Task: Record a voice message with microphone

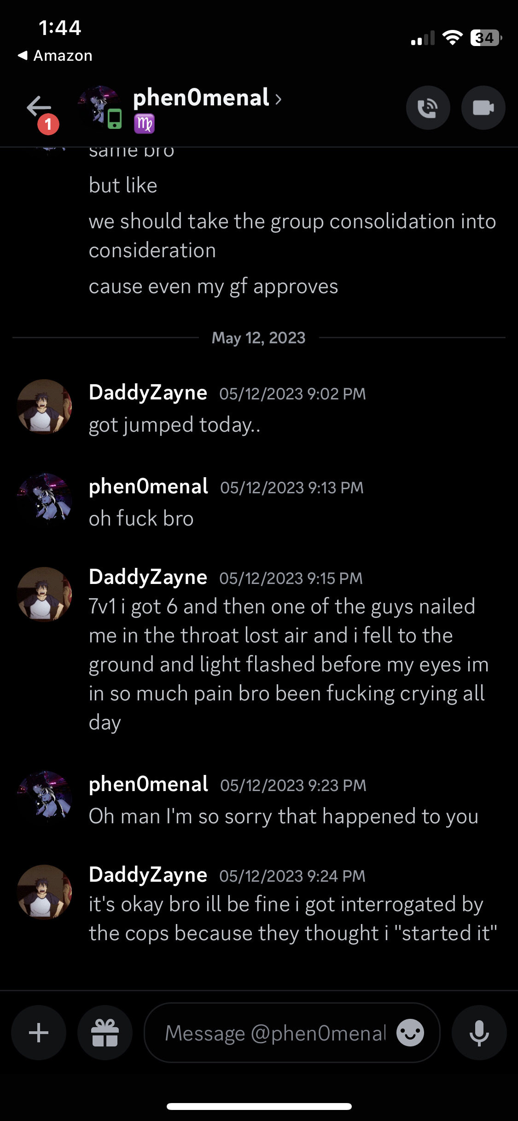Action: pos(479,1033)
